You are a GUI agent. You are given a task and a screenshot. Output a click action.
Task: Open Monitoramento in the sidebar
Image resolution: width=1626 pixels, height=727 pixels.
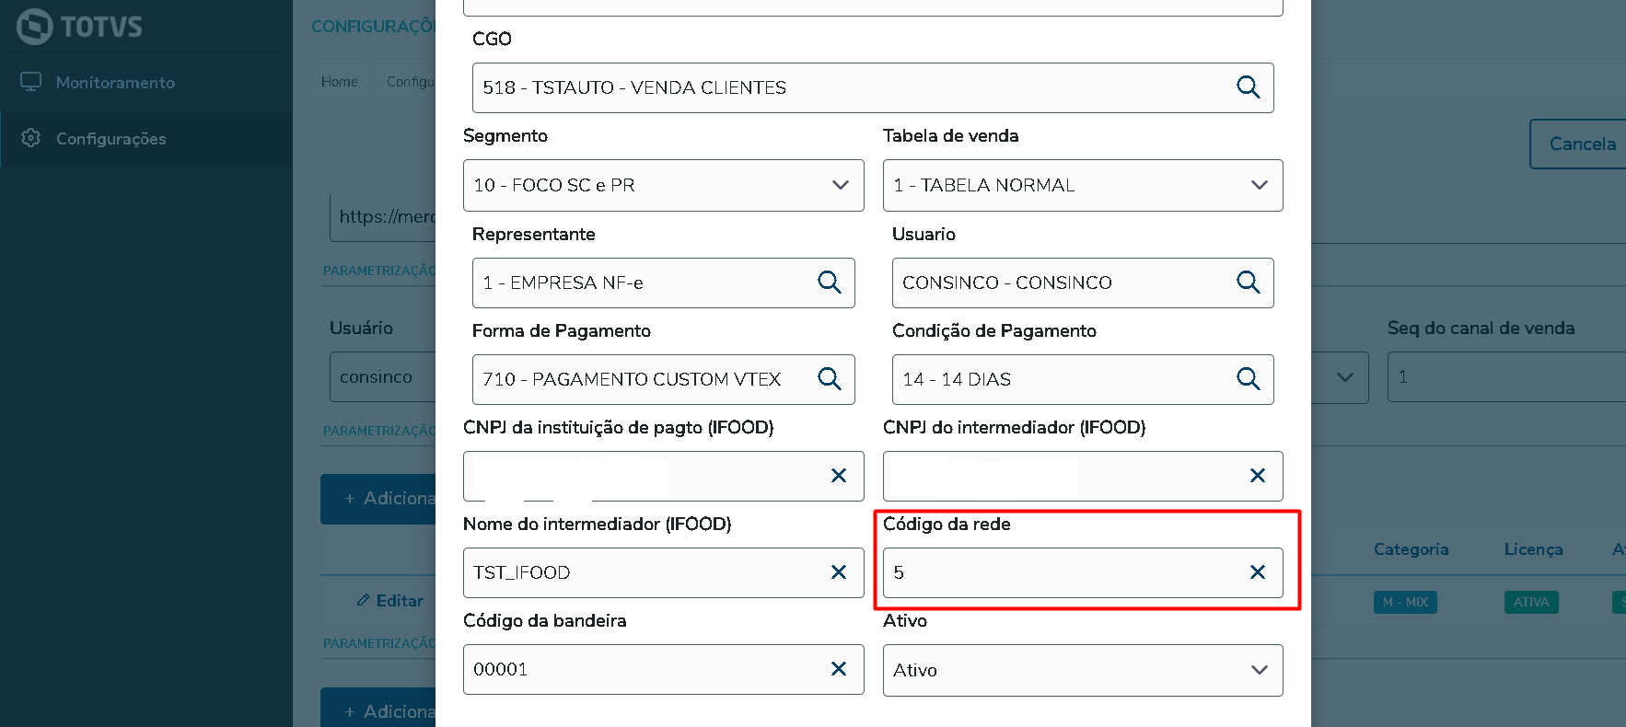[x=115, y=83]
